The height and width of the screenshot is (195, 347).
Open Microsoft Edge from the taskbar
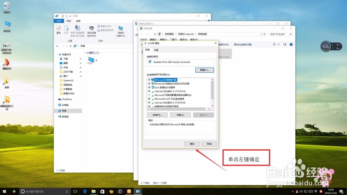(x=85, y=192)
